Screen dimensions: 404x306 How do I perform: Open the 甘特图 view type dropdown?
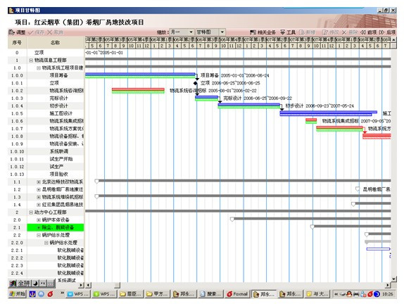point(222,32)
